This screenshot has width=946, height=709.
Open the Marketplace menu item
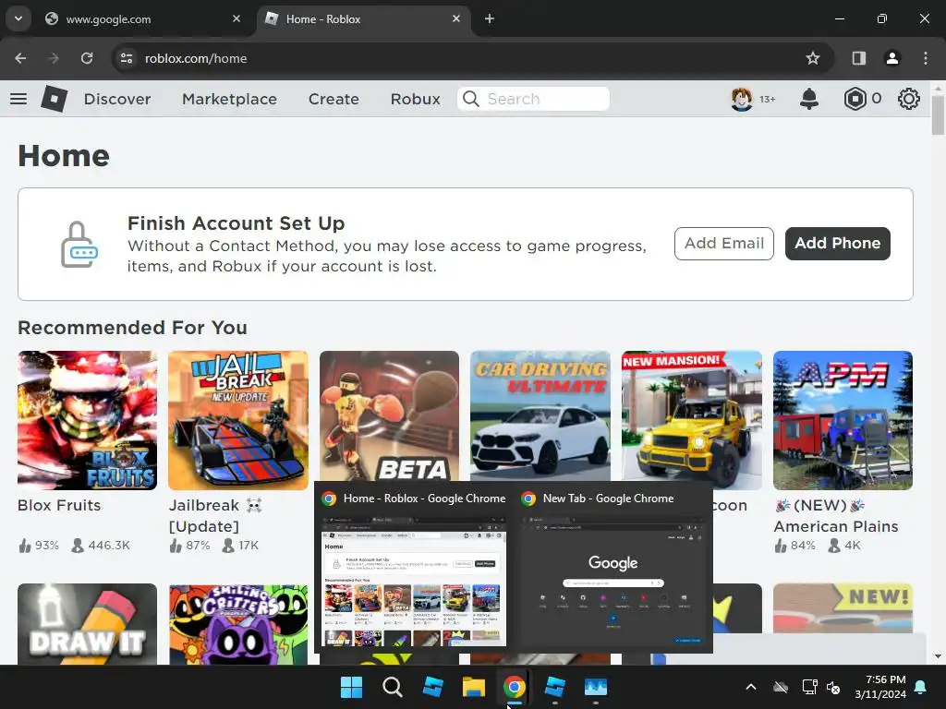pos(229,99)
